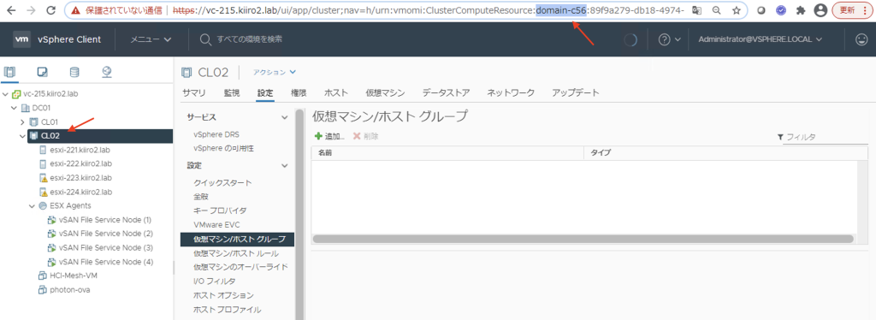
Task: Switch to the 仮想マシン tab
Action: point(385,92)
